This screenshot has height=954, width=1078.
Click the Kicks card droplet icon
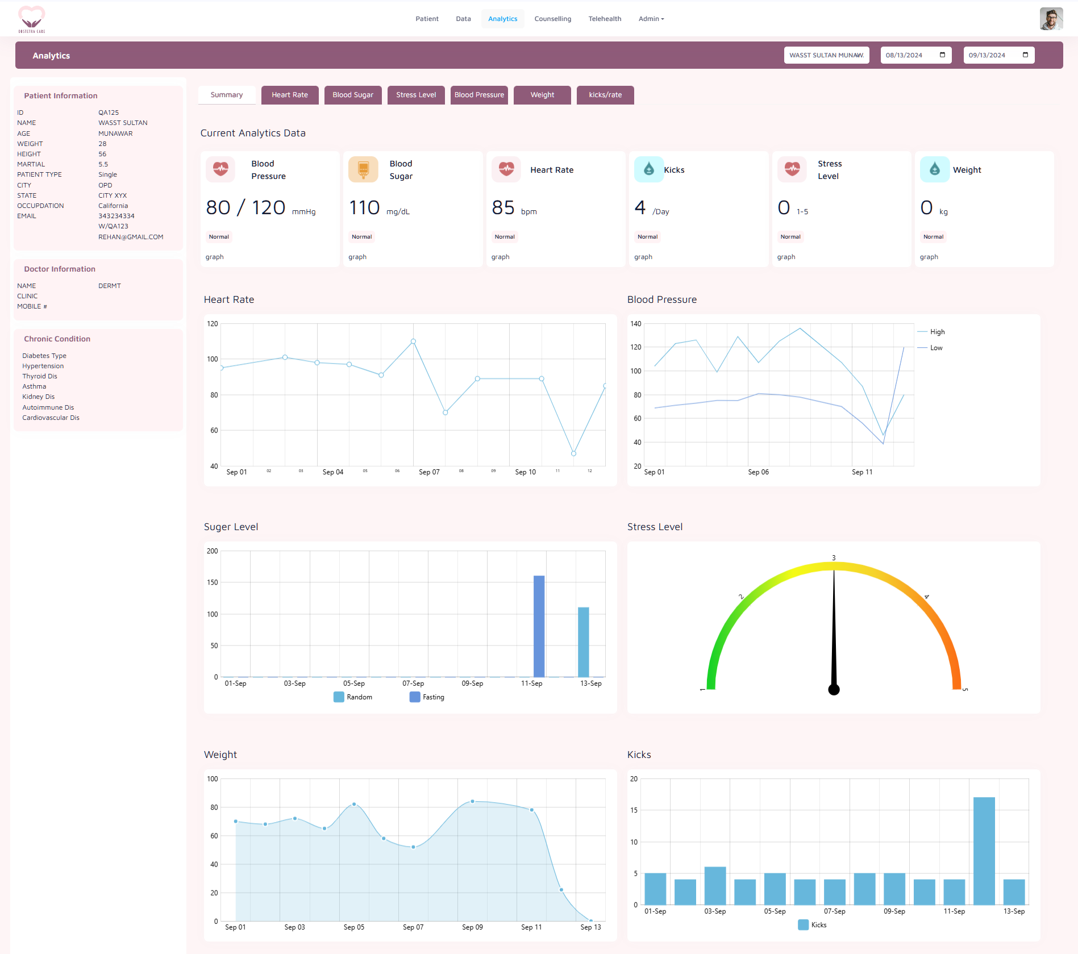coord(648,169)
